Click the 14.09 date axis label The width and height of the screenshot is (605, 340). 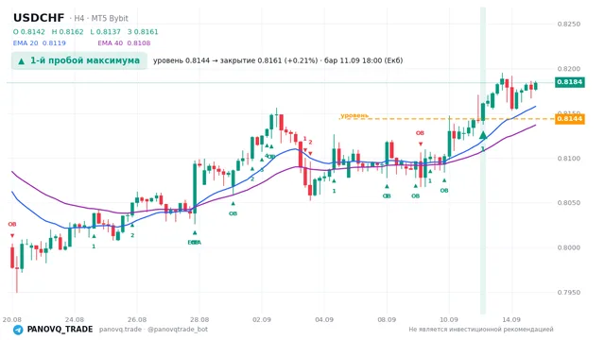click(x=511, y=319)
